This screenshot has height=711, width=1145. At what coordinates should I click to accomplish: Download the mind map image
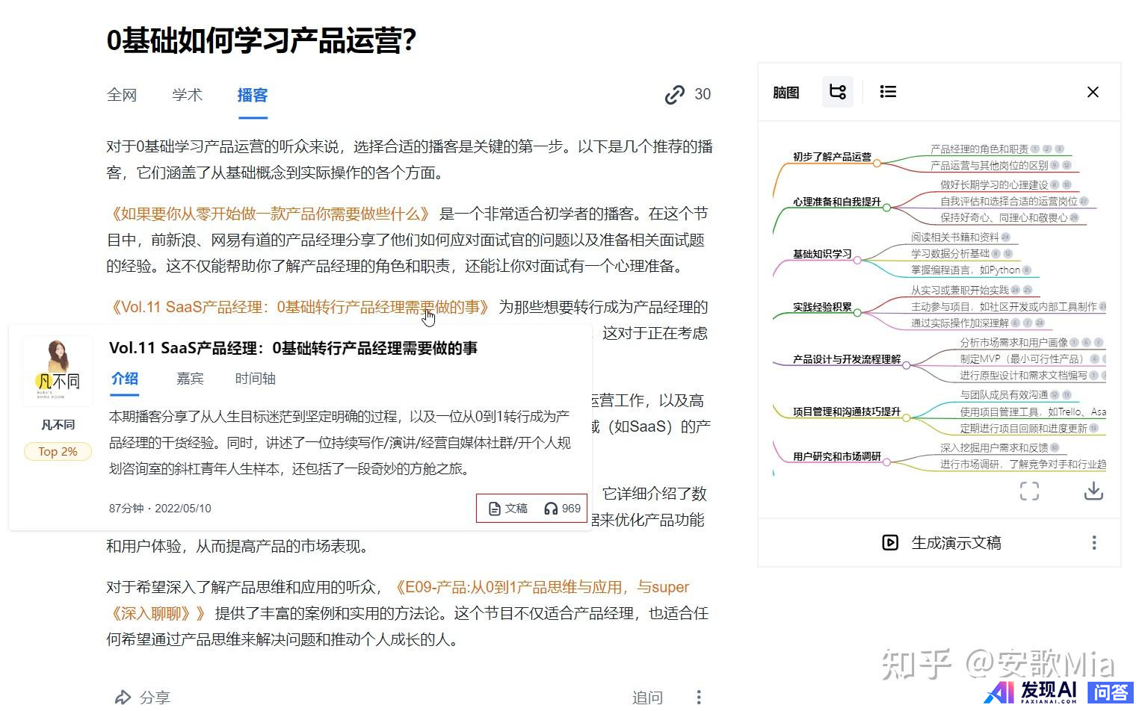[x=1093, y=491]
